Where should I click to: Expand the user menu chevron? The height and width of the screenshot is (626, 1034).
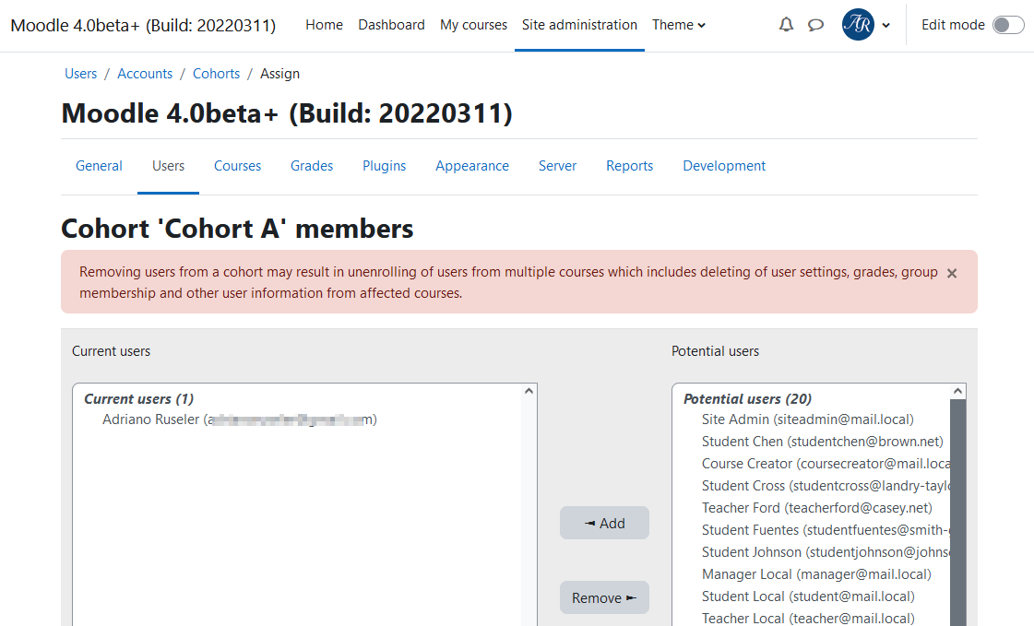[x=886, y=26]
